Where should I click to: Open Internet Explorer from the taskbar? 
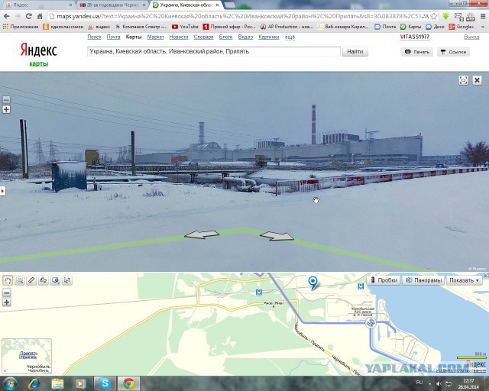(x=34, y=383)
